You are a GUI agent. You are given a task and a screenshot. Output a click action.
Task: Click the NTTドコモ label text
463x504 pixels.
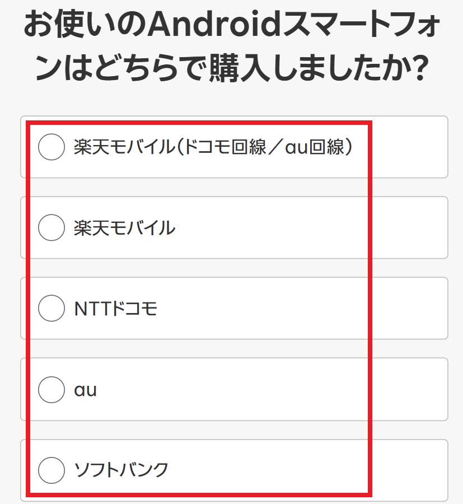click(x=116, y=309)
